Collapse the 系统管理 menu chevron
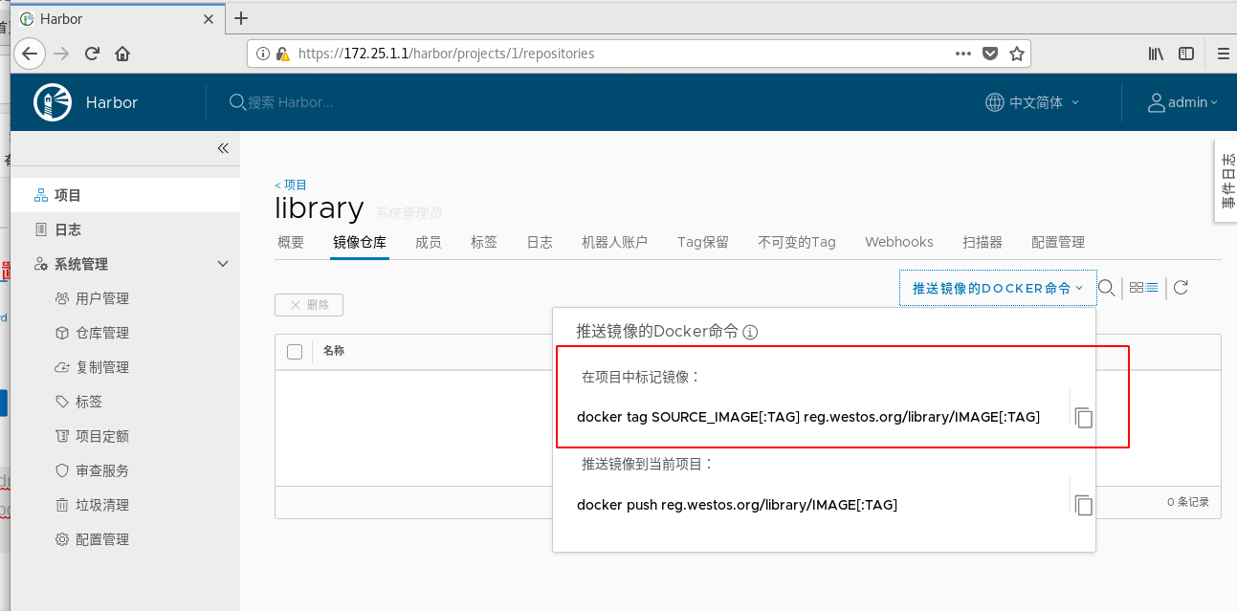Viewport: 1237px width, 611px height. pyautogui.click(x=223, y=264)
